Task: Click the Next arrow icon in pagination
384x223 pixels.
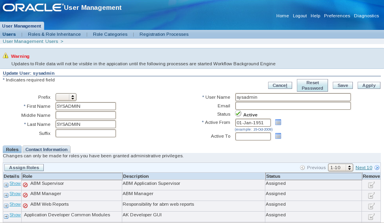Action: pos(377,168)
